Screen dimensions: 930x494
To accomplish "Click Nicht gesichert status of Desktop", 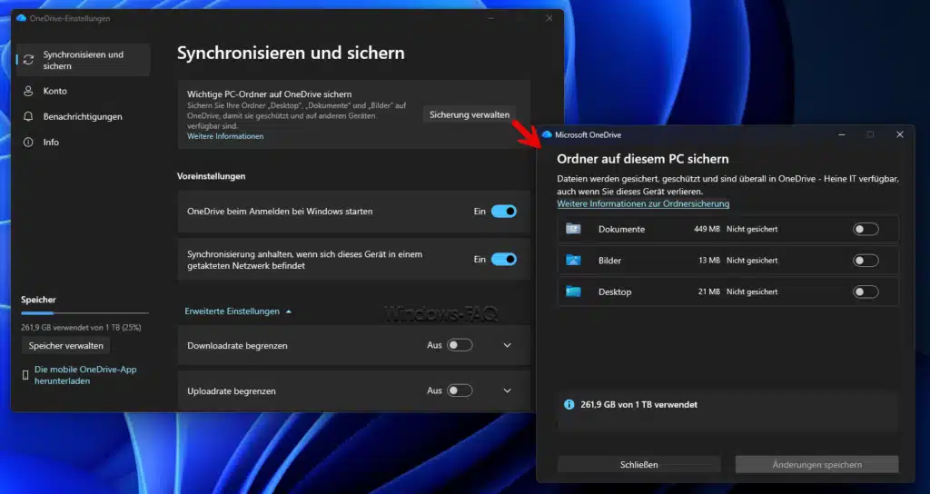I will pyautogui.click(x=752, y=291).
